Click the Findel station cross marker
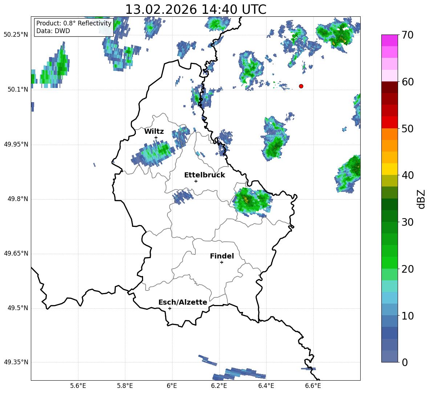 click(222, 262)
